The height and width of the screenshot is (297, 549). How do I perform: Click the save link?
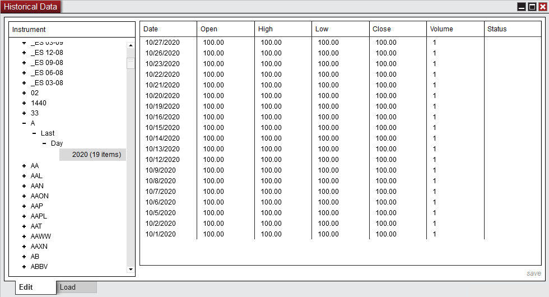(533, 273)
